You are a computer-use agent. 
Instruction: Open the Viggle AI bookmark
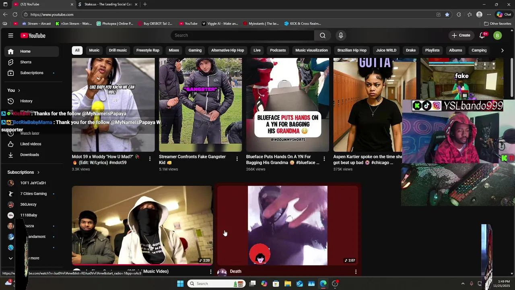[x=220, y=23]
